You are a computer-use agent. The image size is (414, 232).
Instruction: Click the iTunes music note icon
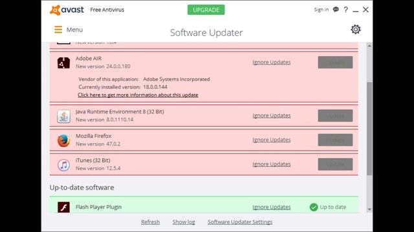(x=63, y=165)
